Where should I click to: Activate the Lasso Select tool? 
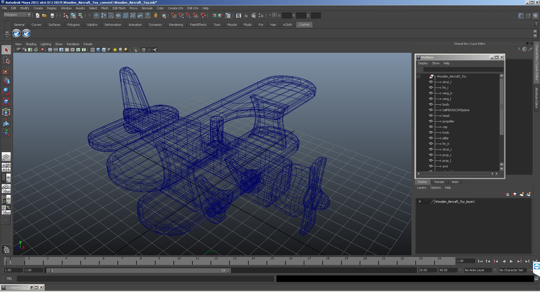click(6, 60)
